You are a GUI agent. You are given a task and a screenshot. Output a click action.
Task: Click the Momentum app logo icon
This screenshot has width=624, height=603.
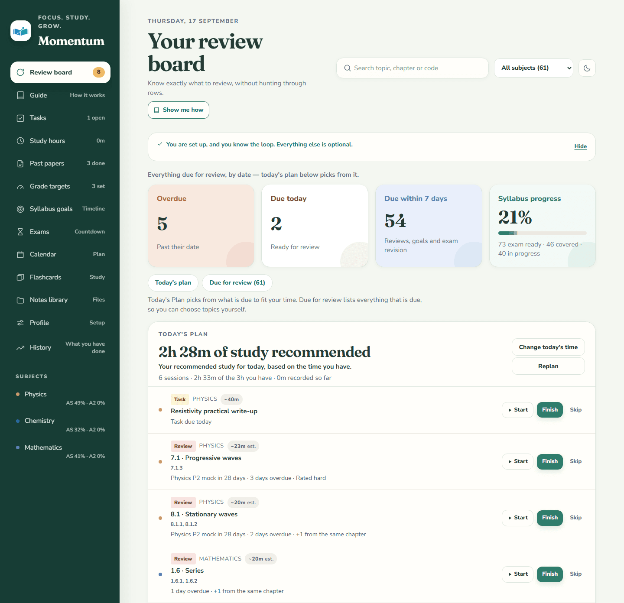21,31
